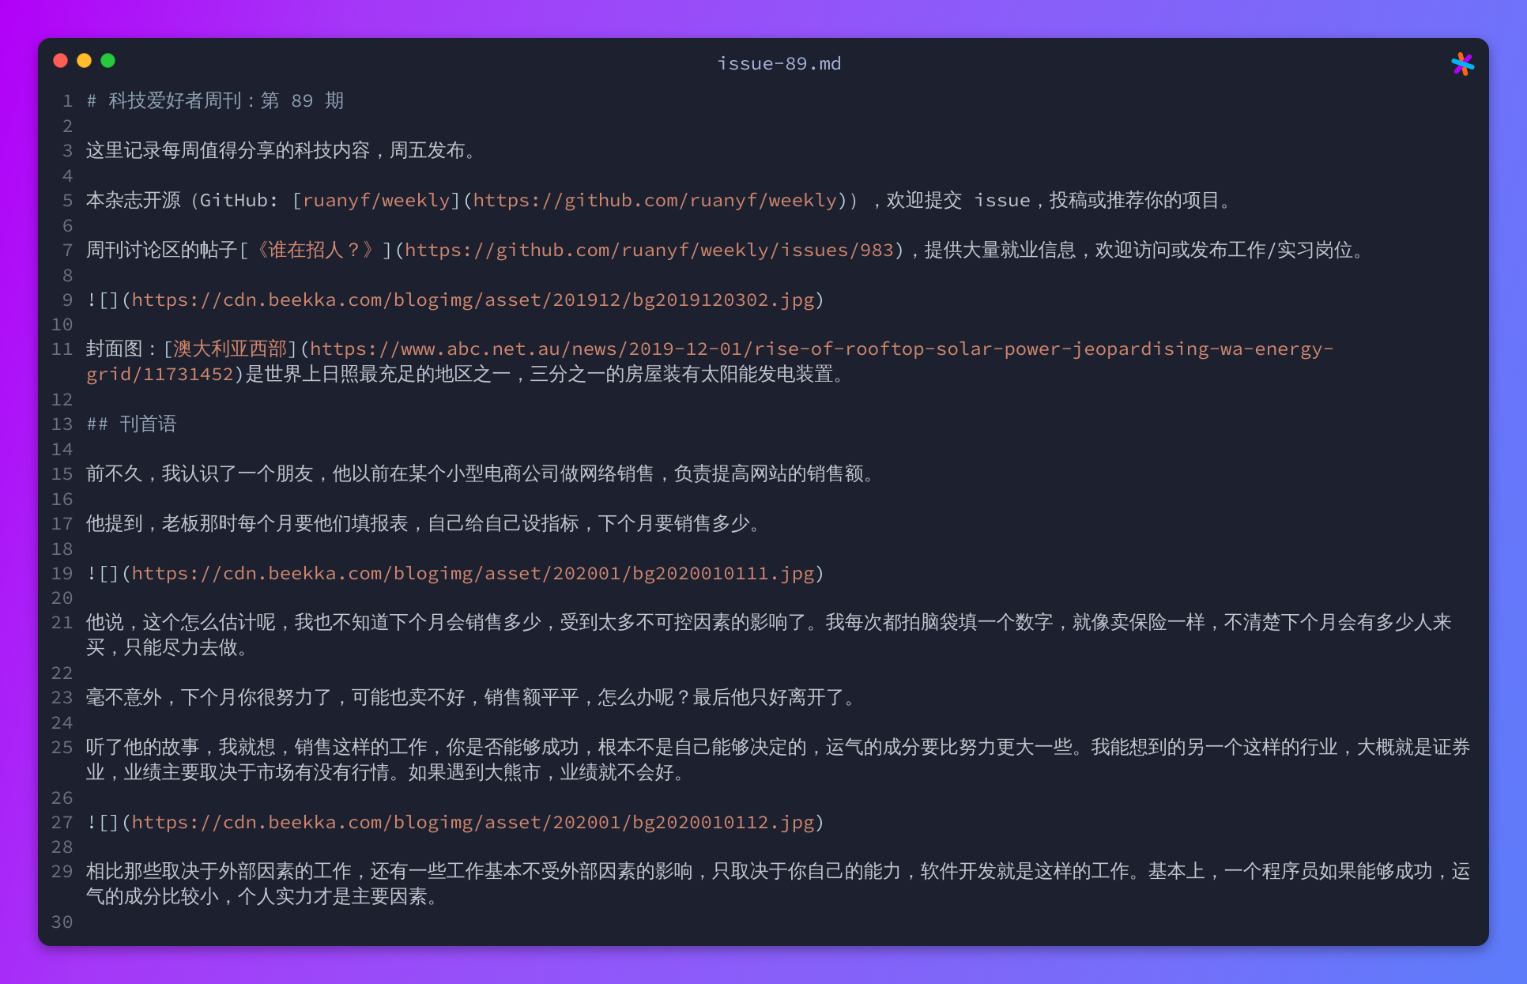Select the issue-89.md title text

779,63
